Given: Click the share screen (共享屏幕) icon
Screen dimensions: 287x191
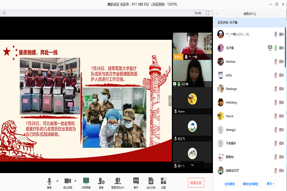Looking at the screenshot, I should (86, 181).
